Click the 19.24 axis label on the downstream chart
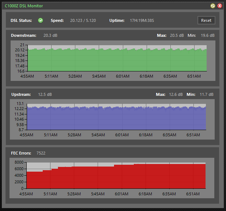Screen dimensions: 226x211 click(x=20, y=55)
